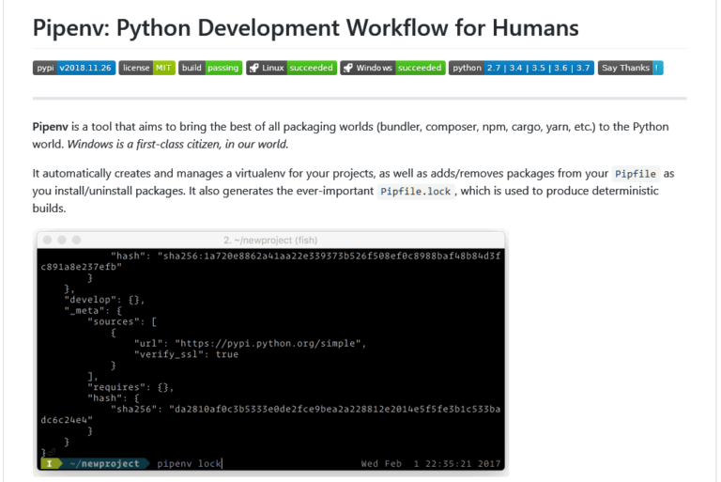
Task: Click the "verify_ssl": true line
Action: pyautogui.click(x=186, y=354)
